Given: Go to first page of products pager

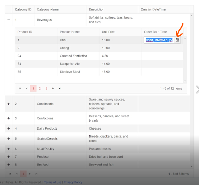Looking at the screenshot, I should 20,89.
